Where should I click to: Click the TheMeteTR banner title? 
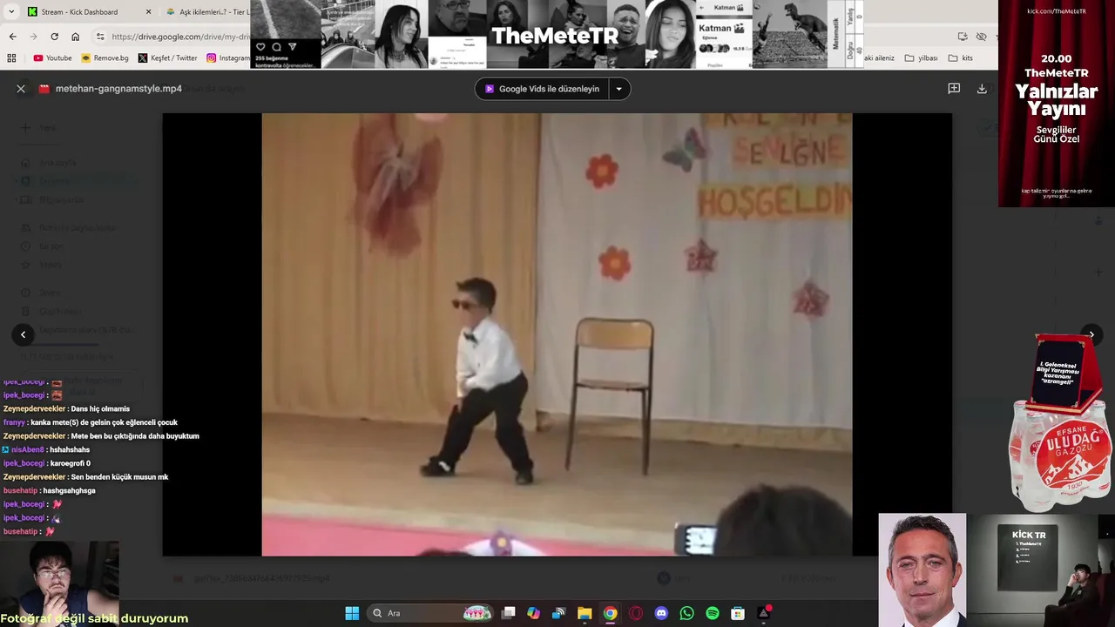click(x=555, y=36)
